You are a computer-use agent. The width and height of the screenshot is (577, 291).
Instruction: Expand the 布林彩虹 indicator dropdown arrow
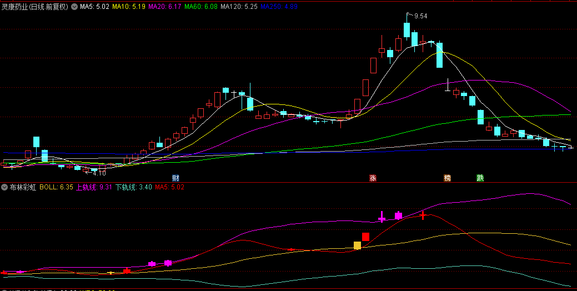(x=4, y=187)
